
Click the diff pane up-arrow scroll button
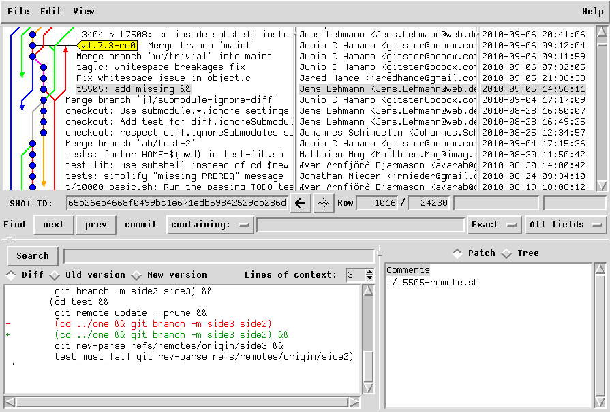(x=368, y=290)
